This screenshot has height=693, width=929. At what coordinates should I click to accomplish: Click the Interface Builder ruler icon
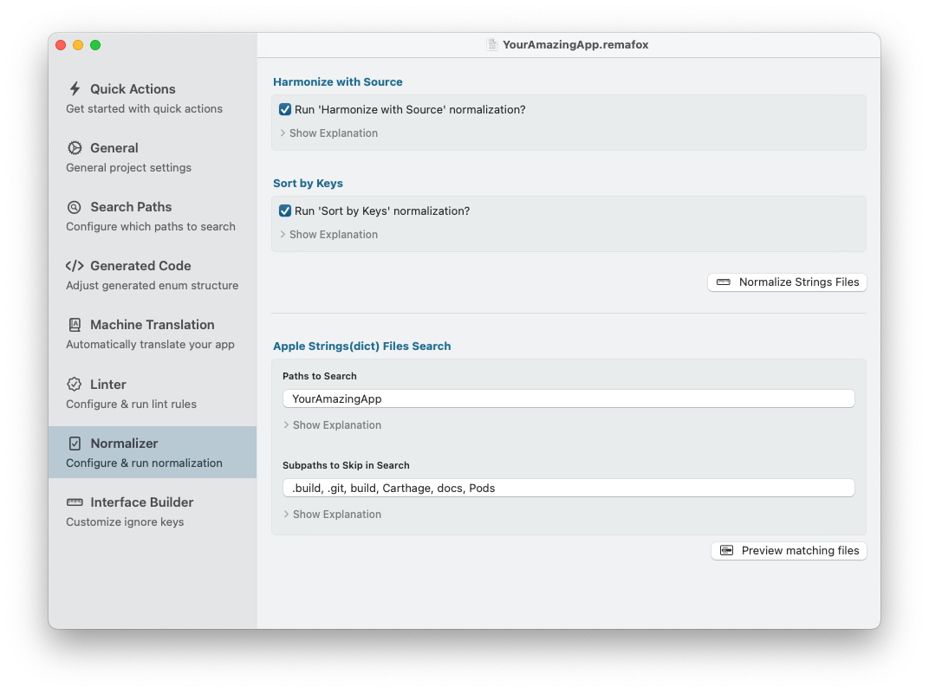click(x=75, y=502)
